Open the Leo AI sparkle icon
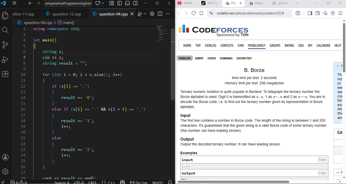The image size is (346, 184). 325,13
